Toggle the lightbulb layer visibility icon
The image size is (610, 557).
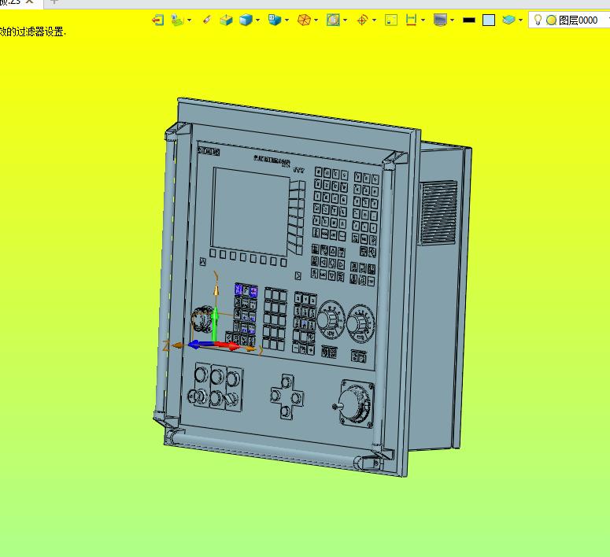click(538, 20)
